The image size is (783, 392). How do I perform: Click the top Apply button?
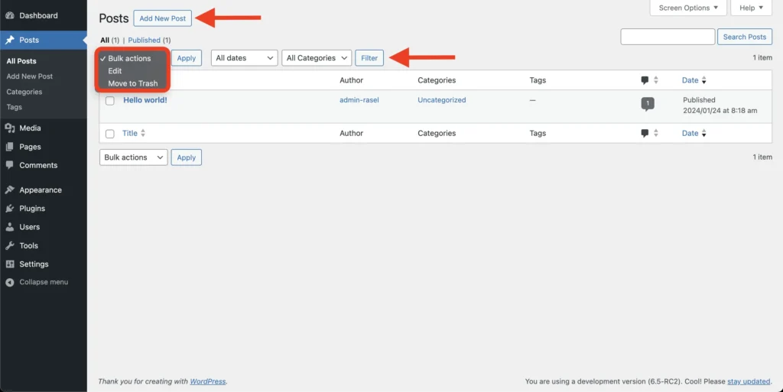187,58
